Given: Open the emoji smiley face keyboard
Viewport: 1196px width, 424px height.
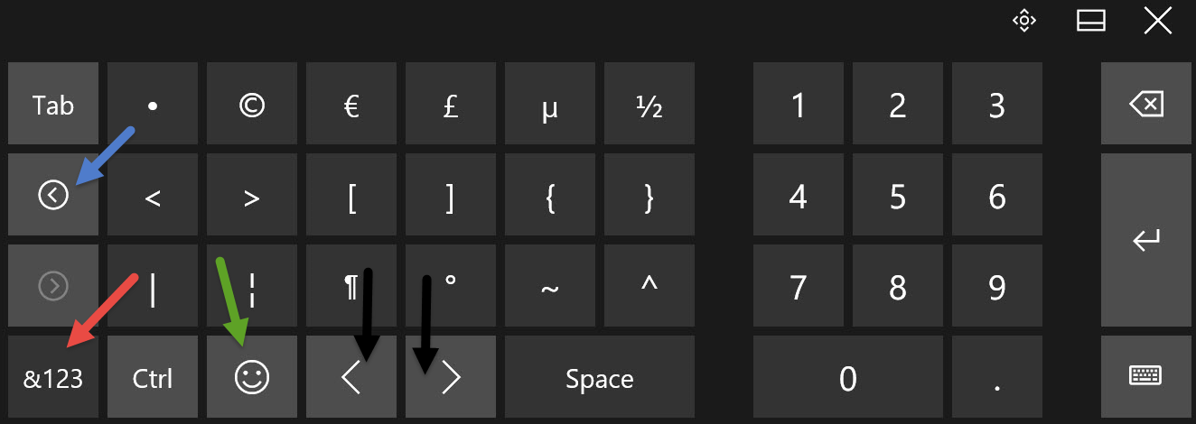Looking at the screenshot, I should click(252, 377).
